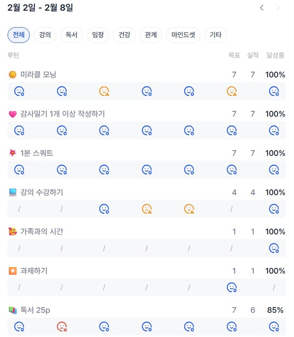Screen dimensions: 294x337
Task: Click the hearts-face emoji beside 가족과의 시간
Action: (x=13, y=232)
